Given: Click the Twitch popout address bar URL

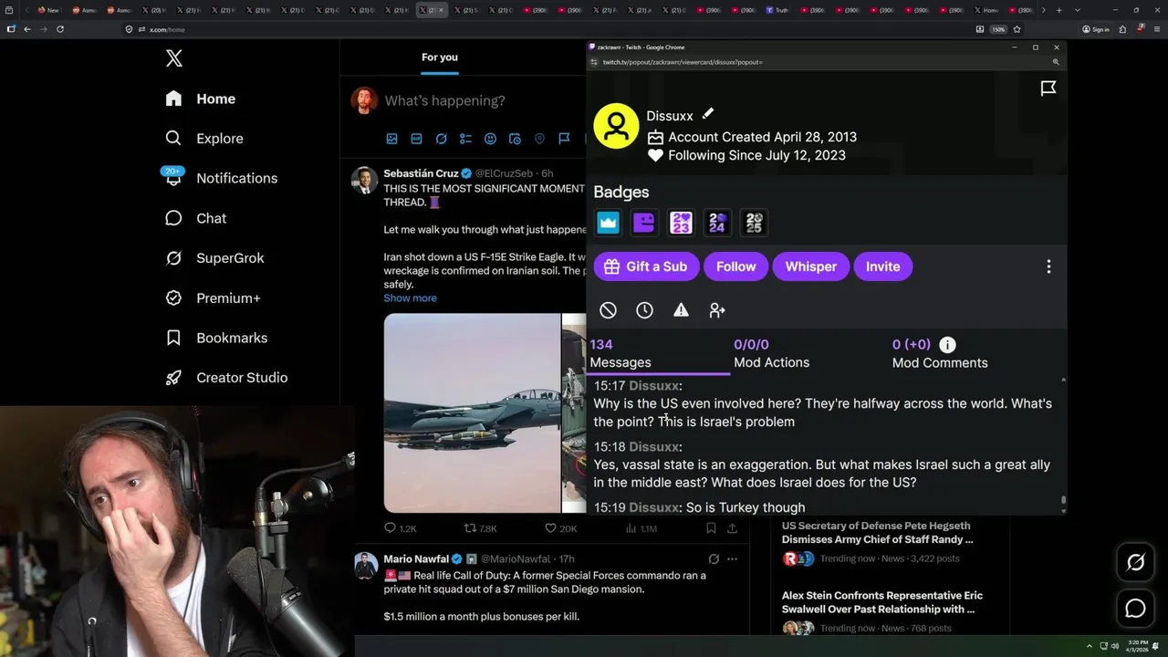Looking at the screenshot, I should coord(683,62).
